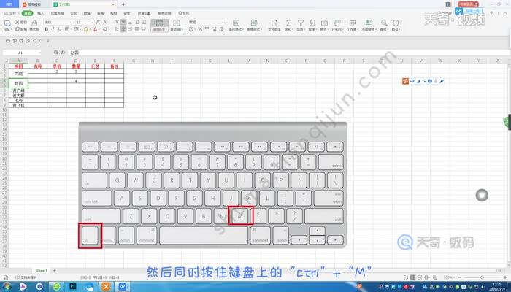Open the font size dropdown
The width and height of the screenshot is (511, 292).
pyautogui.click(x=93, y=22)
